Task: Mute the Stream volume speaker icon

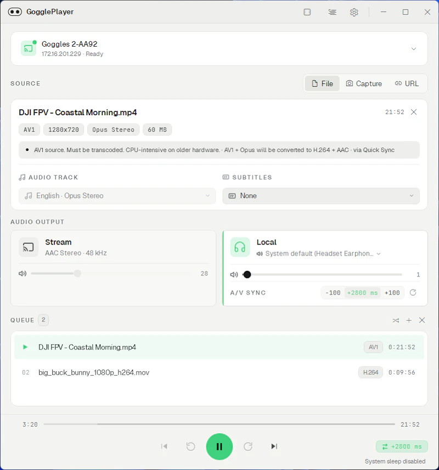Action: coord(22,273)
